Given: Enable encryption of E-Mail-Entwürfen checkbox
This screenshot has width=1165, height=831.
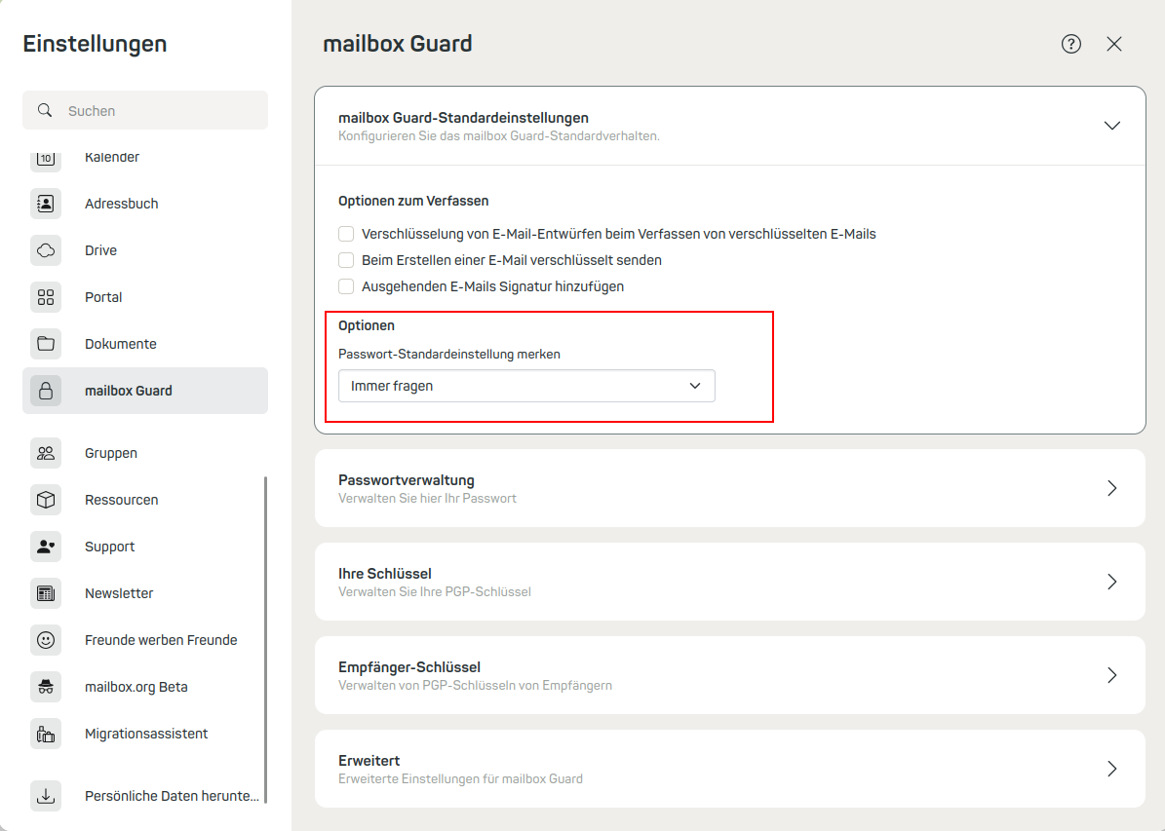Looking at the screenshot, I should coord(346,234).
